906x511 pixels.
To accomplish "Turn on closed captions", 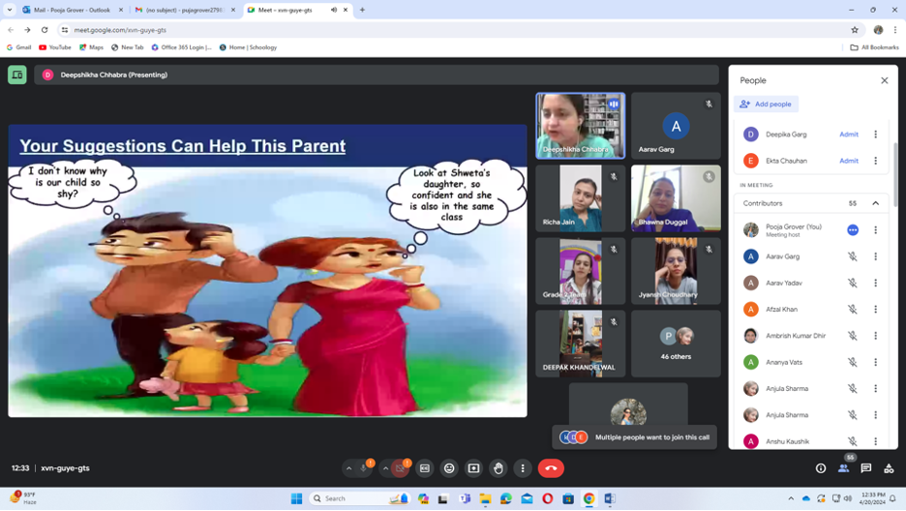I will tap(425, 468).
